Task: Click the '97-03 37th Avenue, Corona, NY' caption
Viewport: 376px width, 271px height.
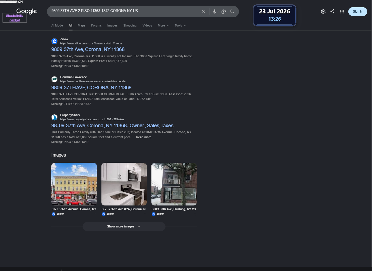Action: coord(74,209)
